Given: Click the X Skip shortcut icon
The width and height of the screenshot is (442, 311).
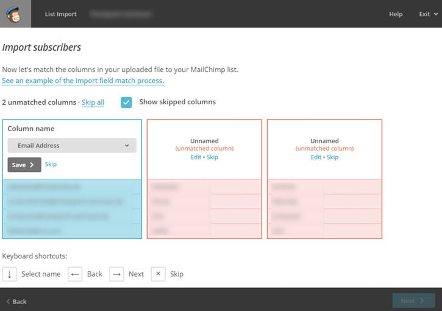Looking at the screenshot, I should 158,274.
